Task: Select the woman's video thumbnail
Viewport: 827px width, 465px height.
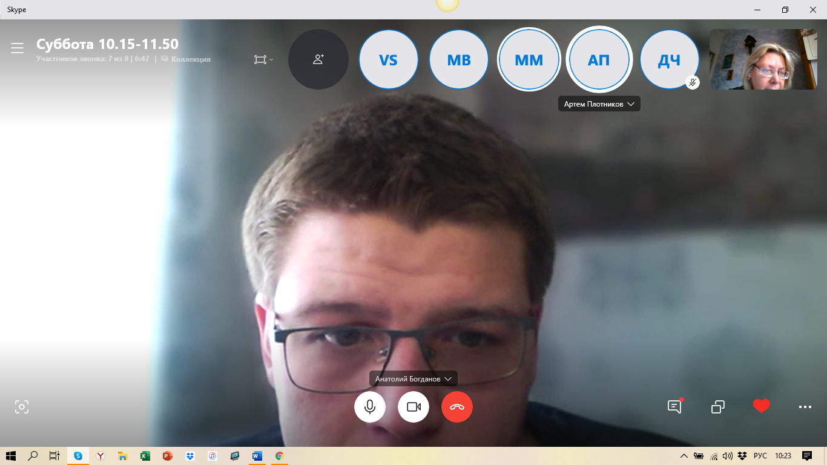Action: click(763, 60)
